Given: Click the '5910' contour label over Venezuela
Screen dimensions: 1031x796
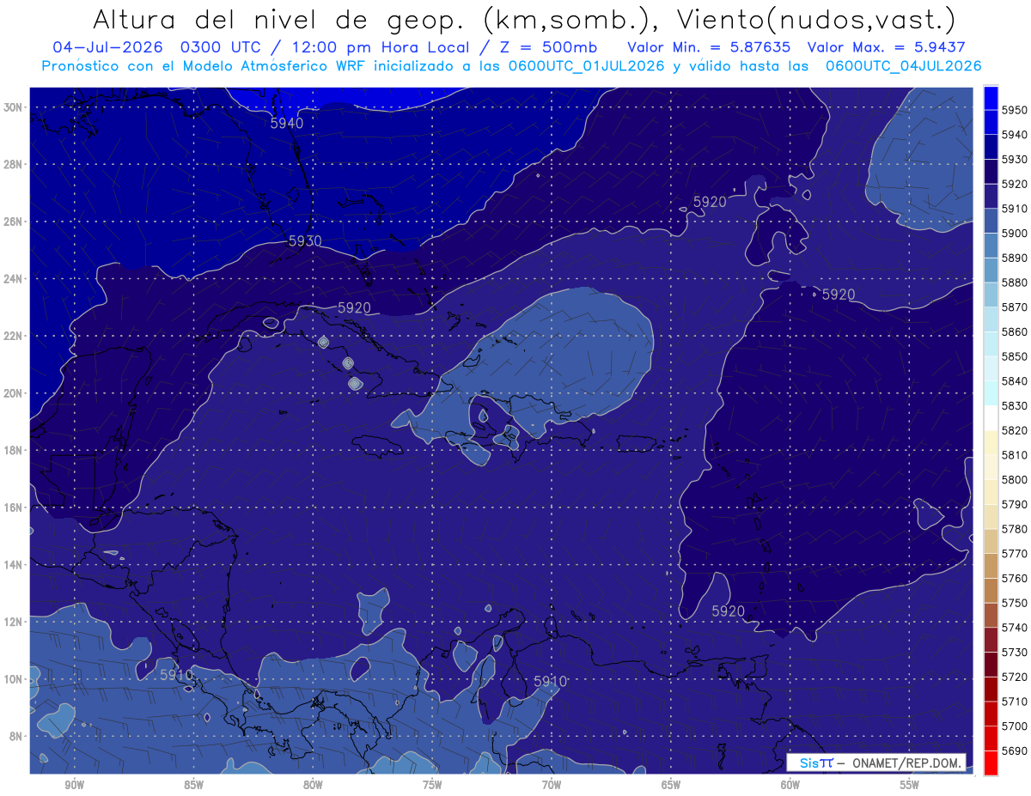Looking at the screenshot, I should (x=550, y=681).
